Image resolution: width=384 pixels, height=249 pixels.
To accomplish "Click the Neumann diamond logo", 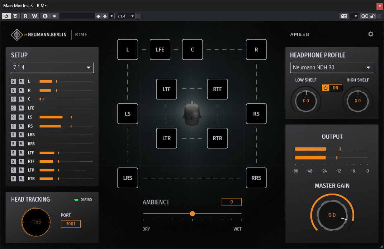I will coord(16,35).
